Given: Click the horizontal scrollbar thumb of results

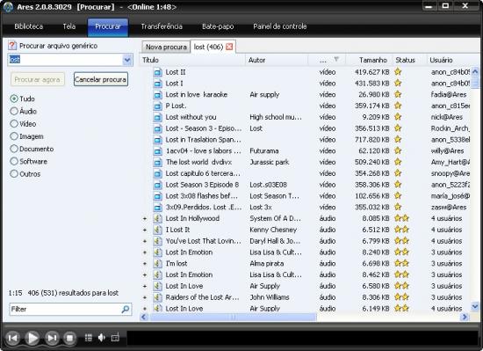Looking at the screenshot, I should (233, 317).
